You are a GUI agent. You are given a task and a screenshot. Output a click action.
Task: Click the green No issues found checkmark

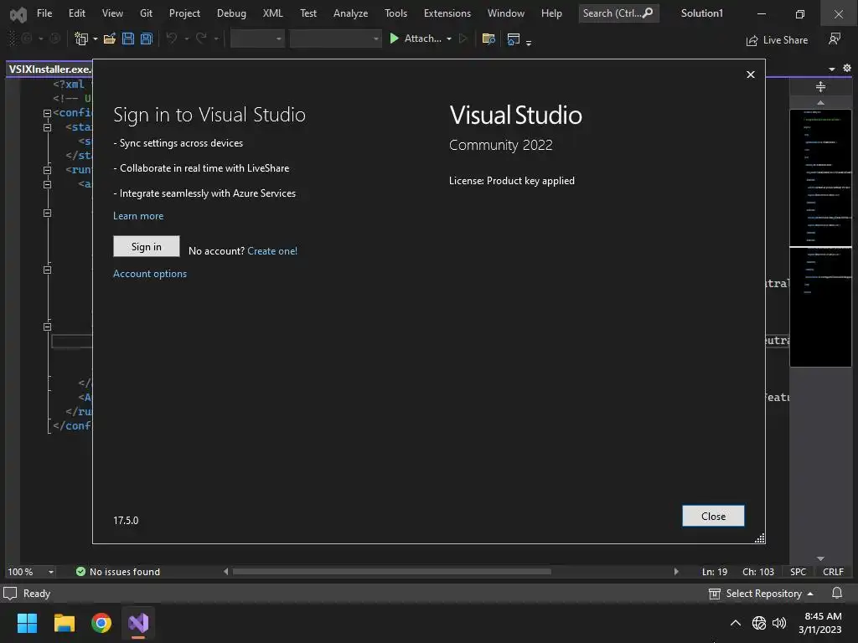[x=80, y=571]
